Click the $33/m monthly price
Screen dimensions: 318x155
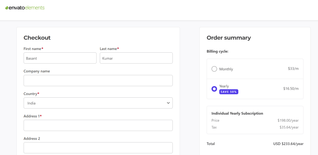click(x=293, y=69)
